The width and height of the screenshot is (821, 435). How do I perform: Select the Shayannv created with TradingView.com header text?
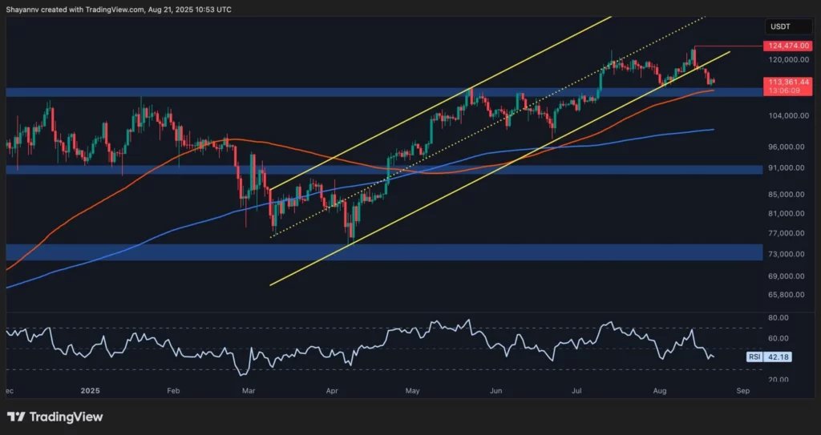(x=119, y=10)
